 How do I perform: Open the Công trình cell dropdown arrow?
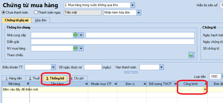(205, 89)
